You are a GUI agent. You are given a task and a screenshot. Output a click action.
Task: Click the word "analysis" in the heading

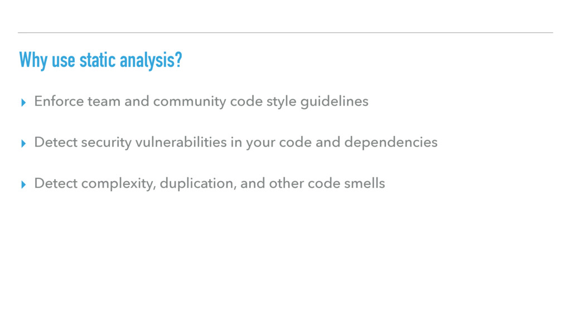point(147,61)
